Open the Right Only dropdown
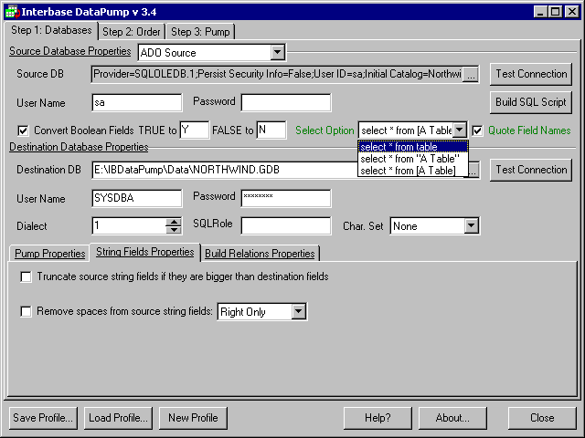 pos(299,311)
